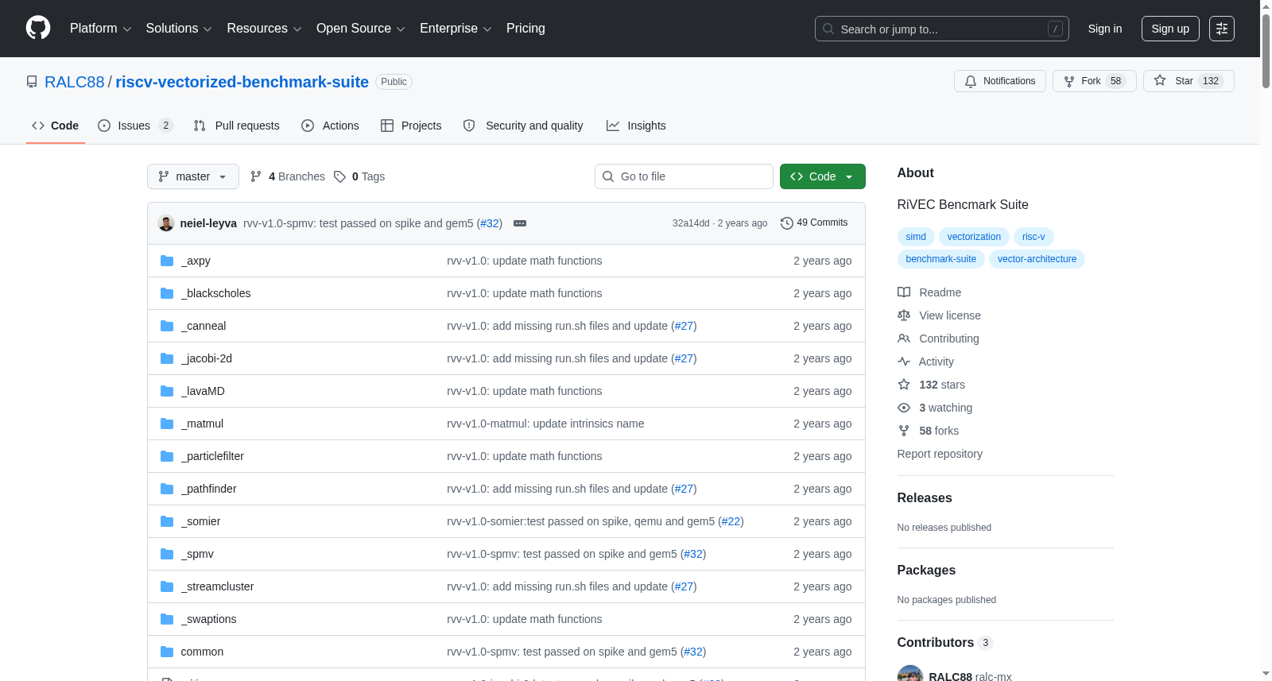Click the forks icon beside 58 forks
The width and height of the screenshot is (1272, 681).
pos(904,431)
